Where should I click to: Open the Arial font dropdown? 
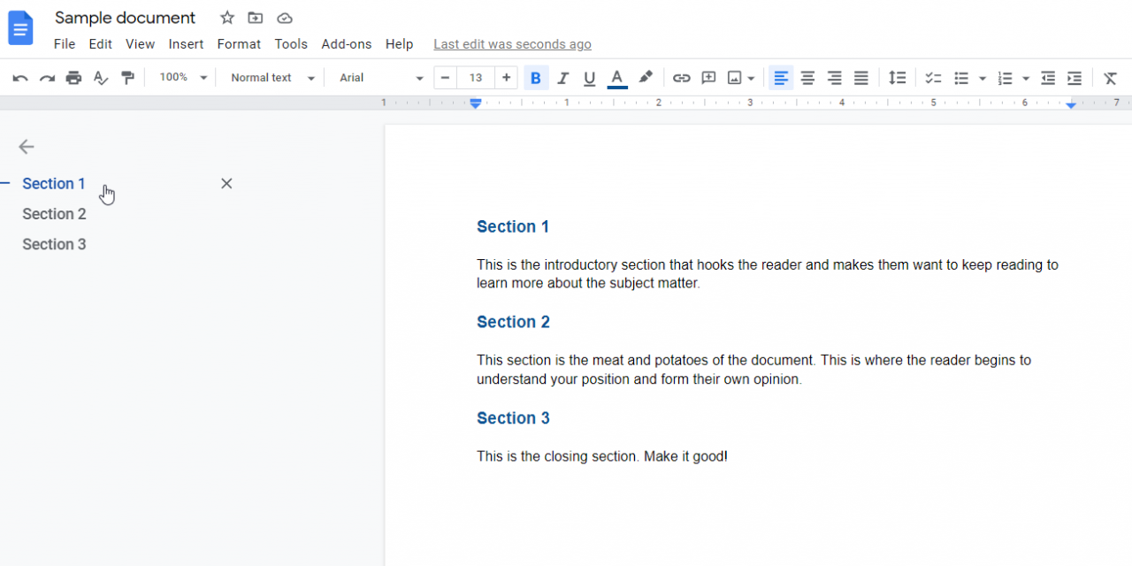(379, 78)
